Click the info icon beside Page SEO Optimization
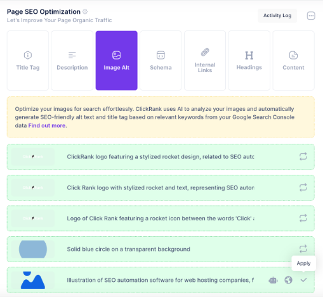 coord(85,11)
